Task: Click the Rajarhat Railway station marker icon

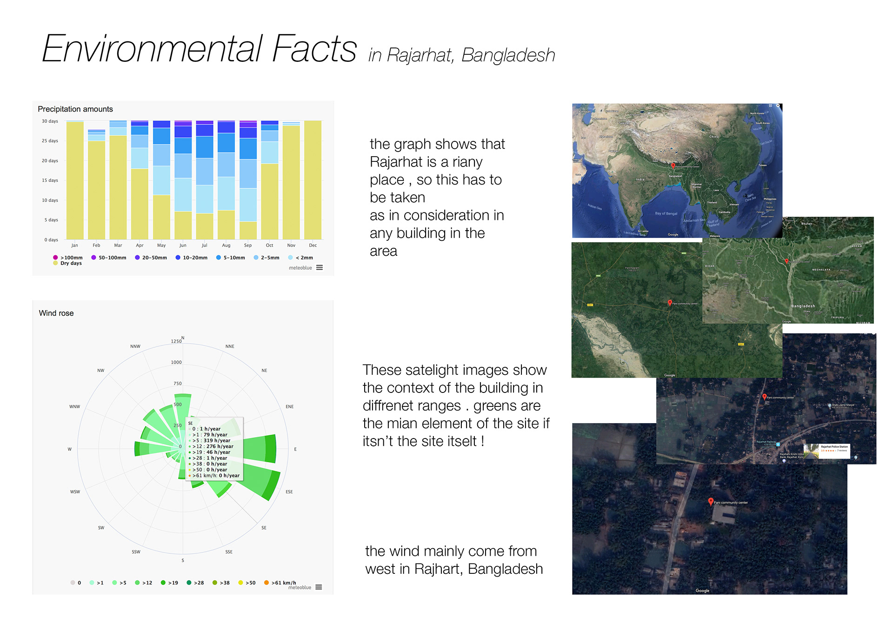Action: [778, 444]
